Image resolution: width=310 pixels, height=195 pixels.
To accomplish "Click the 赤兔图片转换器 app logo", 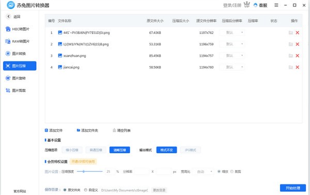I will 11,5.
